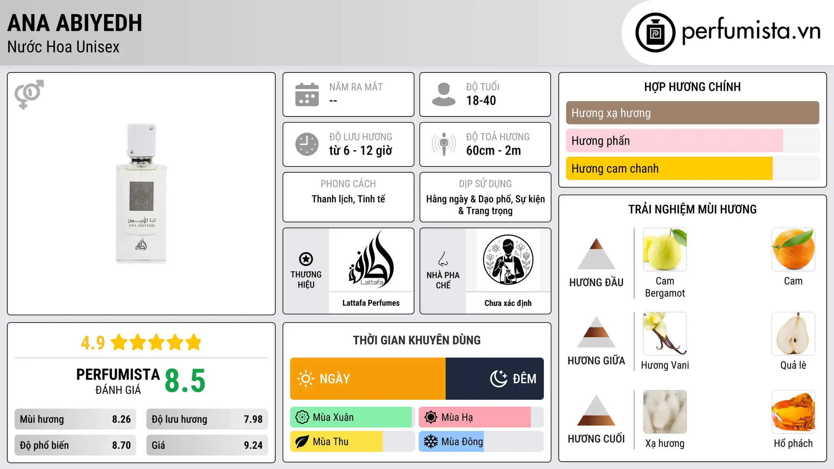This screenshot has width=834, height=469.
Task: Click the HỢP HƯƠNG CHÍNH heading
Action: coord(692,87)
